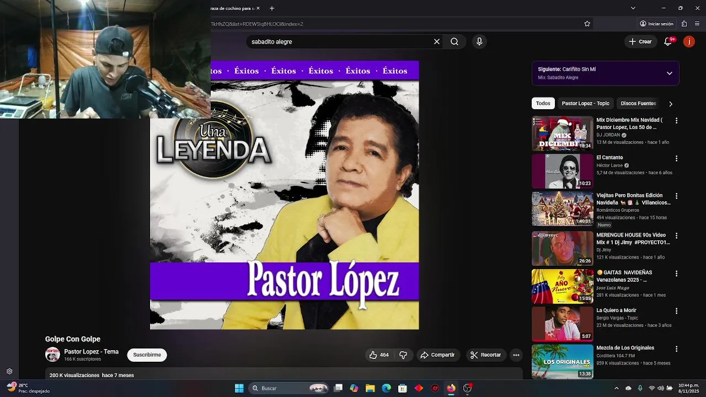Open options for Viejitas Pero Bonitas video

pyautogui.click(x=676, y=196)
